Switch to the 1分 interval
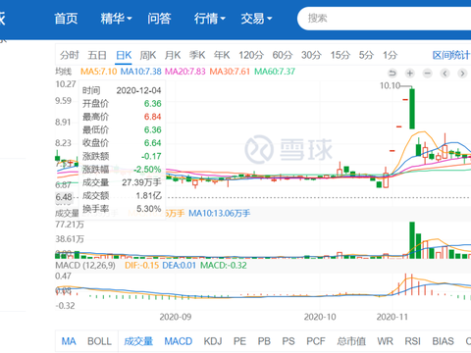The width and height of the screenshot is (471, 353). [391, 55]
